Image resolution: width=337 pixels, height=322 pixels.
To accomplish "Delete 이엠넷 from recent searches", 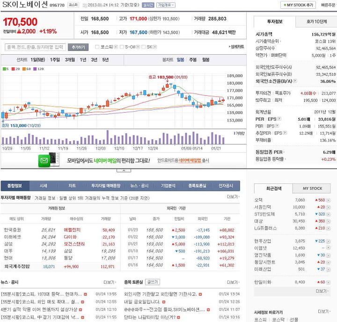I will point(328,248).
